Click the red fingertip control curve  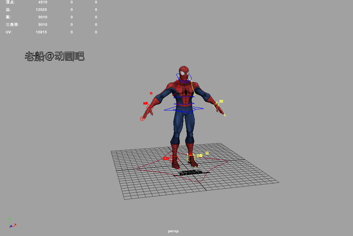point(142,119)
